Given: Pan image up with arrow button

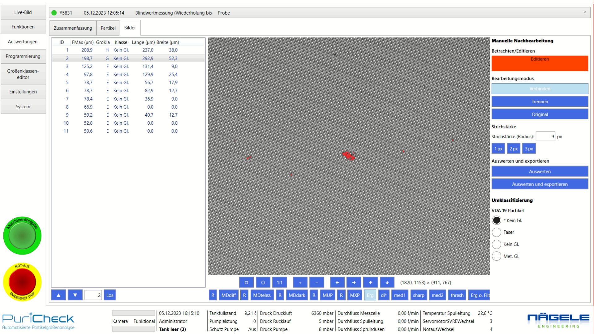Looking at the screenshot, I should (370, 282).
